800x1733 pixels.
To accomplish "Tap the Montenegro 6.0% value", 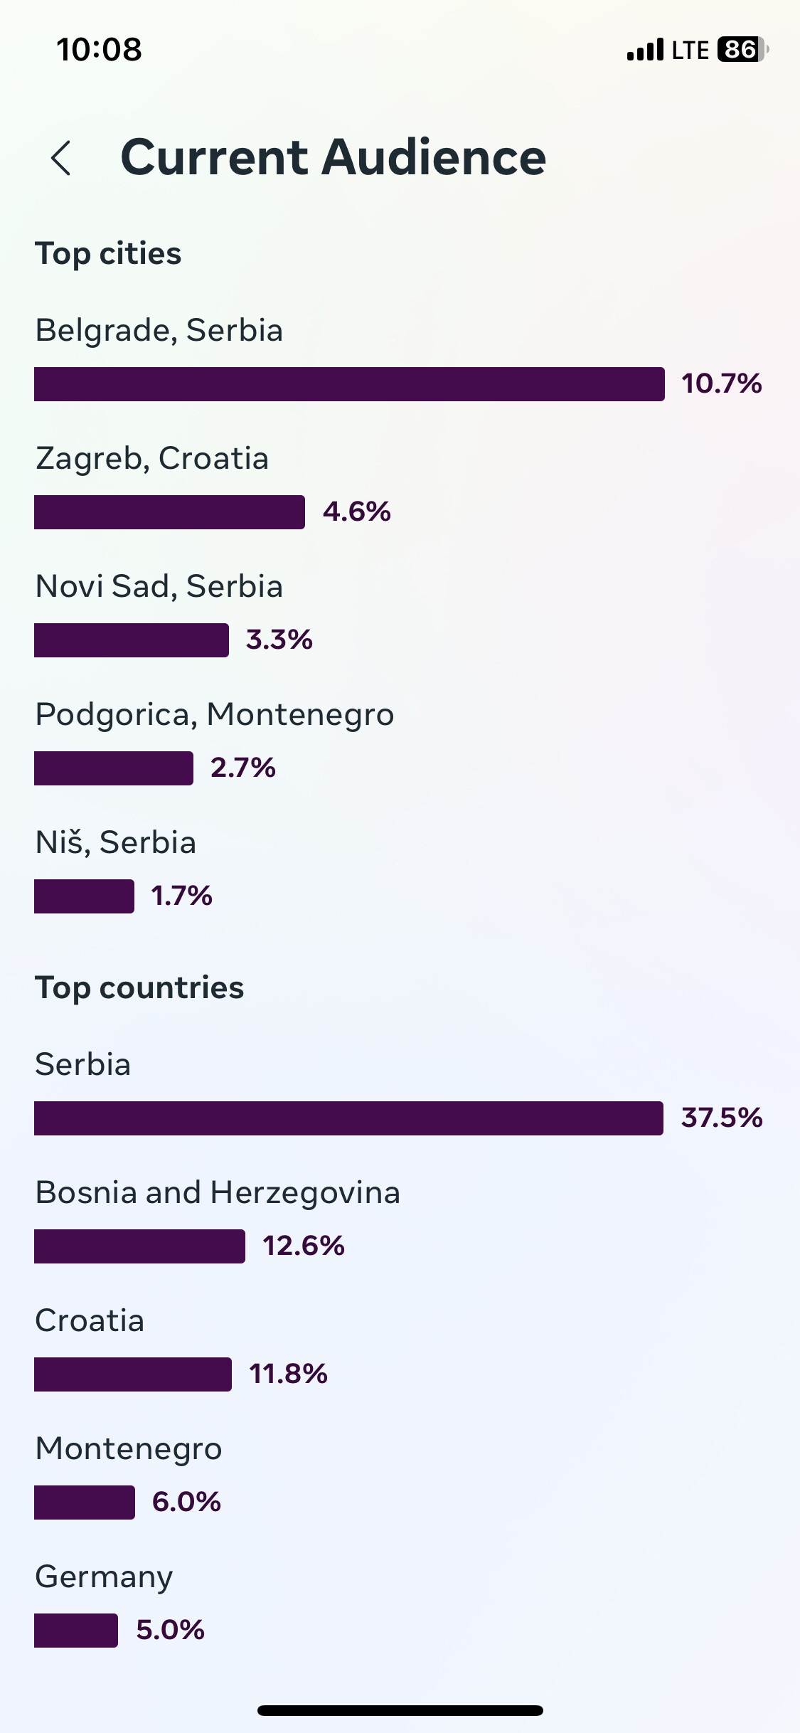I will click(x=186, y=1502).
